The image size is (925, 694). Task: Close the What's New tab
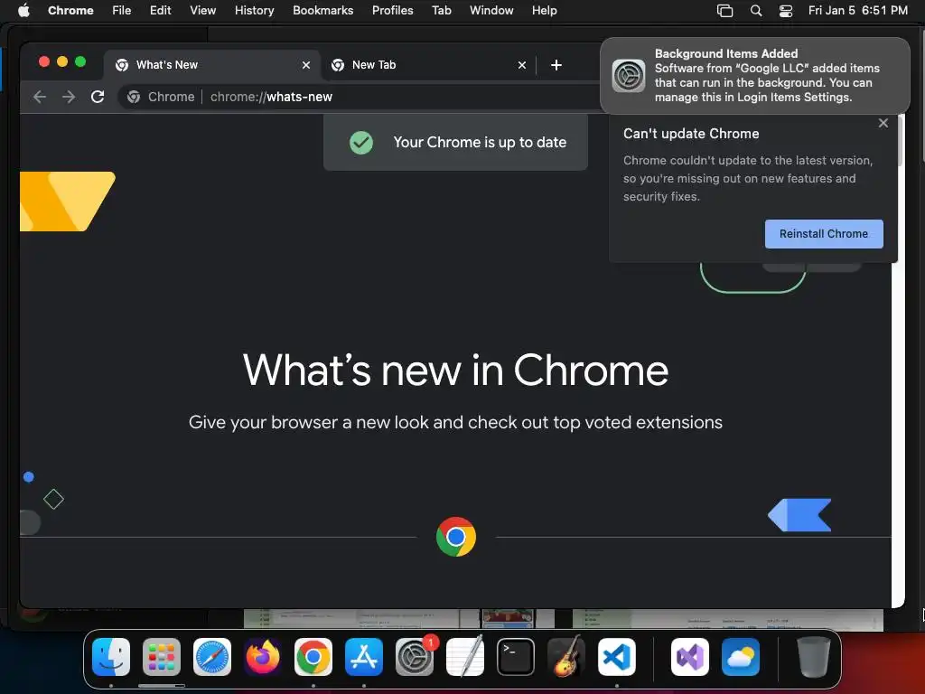coord(306,65)
